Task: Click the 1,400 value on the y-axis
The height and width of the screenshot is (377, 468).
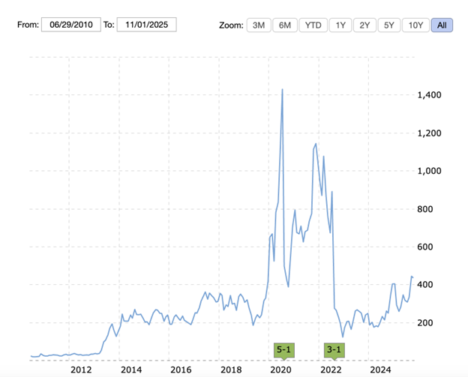Action: point(428,95)
